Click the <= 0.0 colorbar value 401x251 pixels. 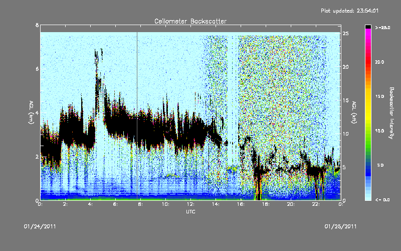(x=382, y=200)
